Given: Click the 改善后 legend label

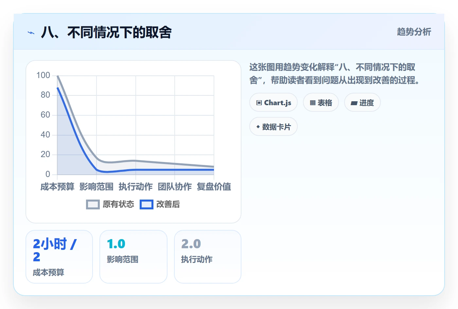Looking at the screenshot, I should pyautogui.click(x=168, y=204).
